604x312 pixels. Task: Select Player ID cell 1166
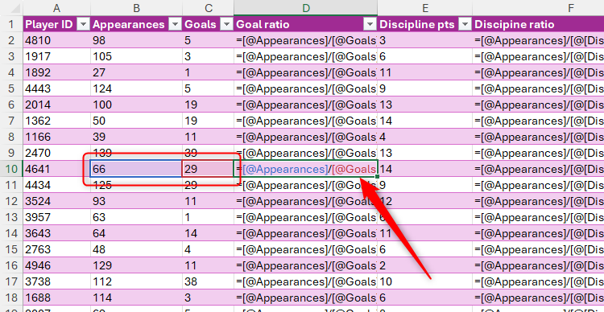[56, 137]
